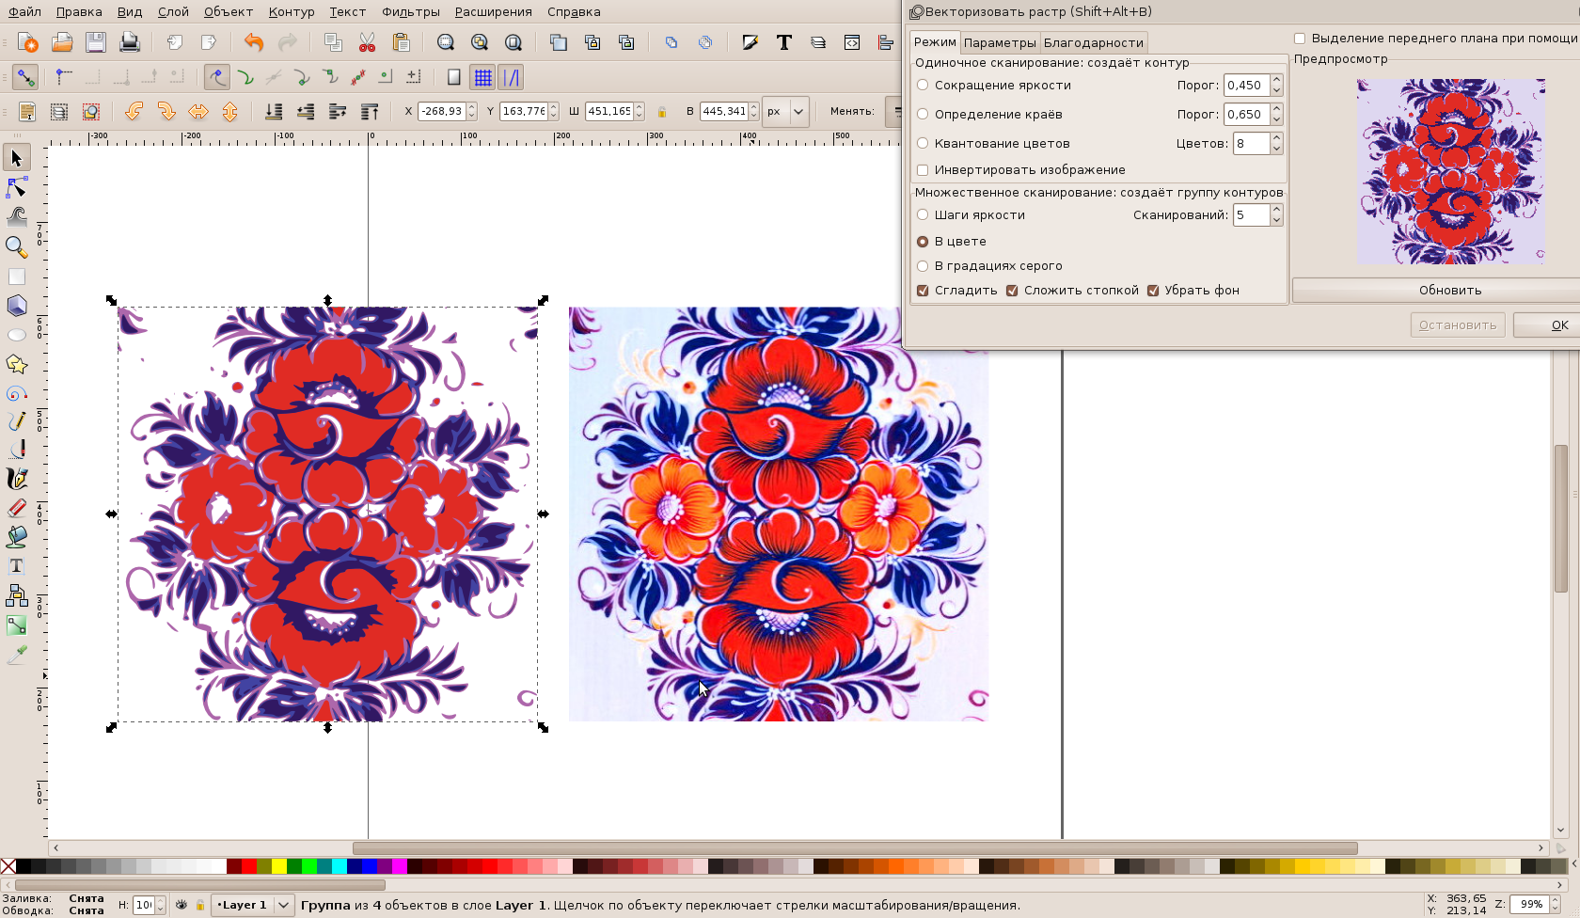This screenshot has height=918, width=1580.
Task: Toggle current layer visibility eye in status bar
Action: click(x=182, y=905)
